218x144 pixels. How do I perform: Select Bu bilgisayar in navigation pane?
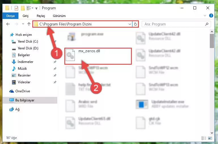30,100
